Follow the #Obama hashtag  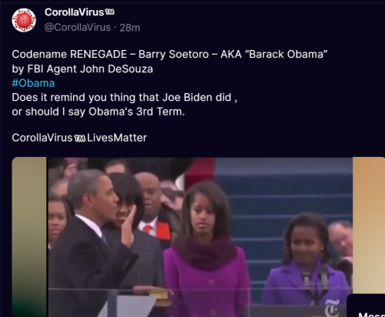(x=33, y=83)
